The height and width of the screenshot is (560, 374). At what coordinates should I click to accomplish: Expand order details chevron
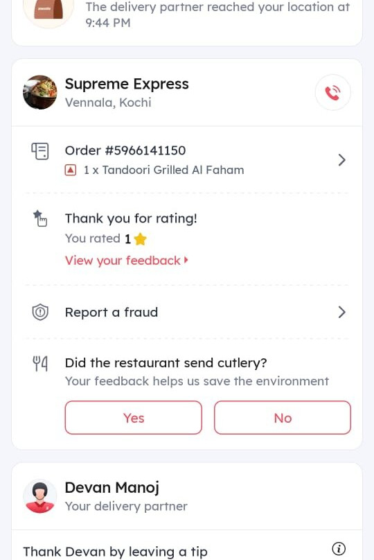[341, 160]
